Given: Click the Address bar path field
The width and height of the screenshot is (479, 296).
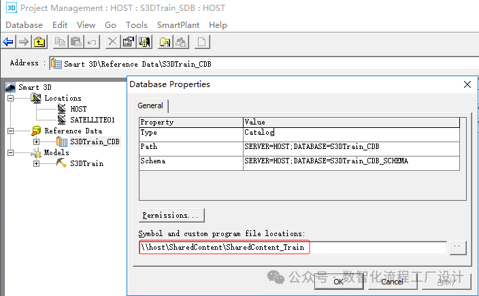Looking at the screenshot, I should point(264,64).
